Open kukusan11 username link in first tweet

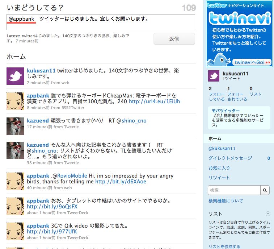[41, 71]
